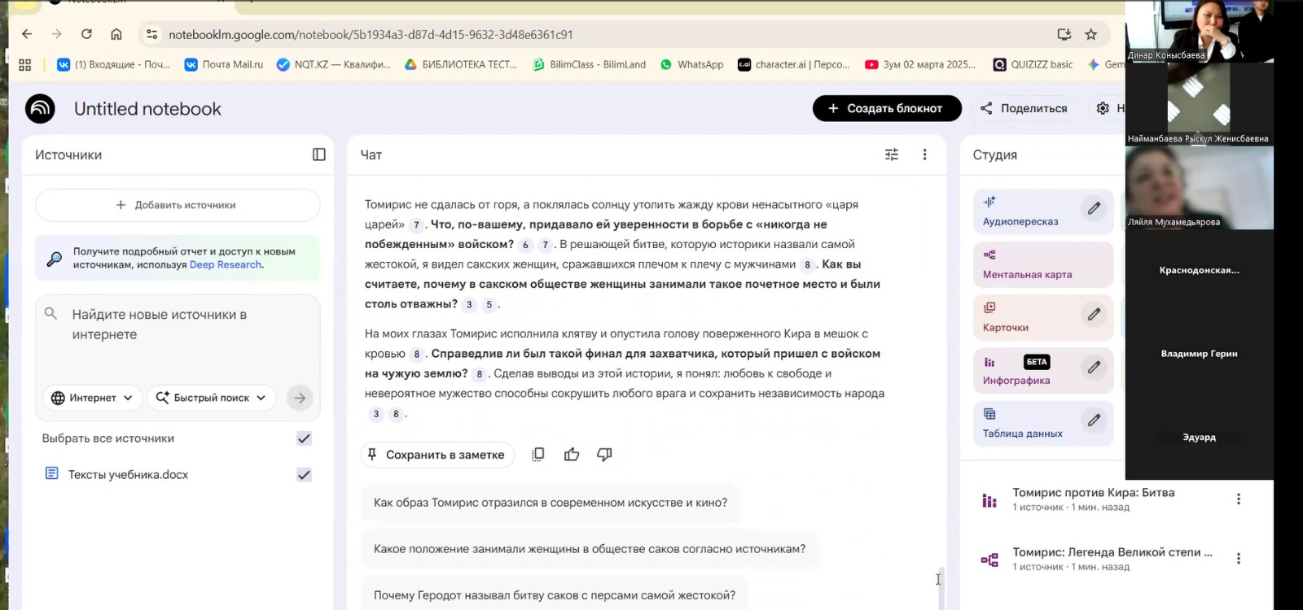Edit Инфографика settings with pencil icon

1094,368
